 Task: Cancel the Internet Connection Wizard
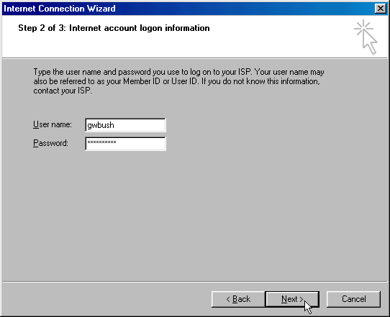[353, 299]
